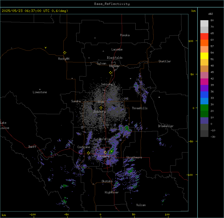Click the white asterisk east of Innisfail
This screenshot has width=224, height=218.
point(130,78)
